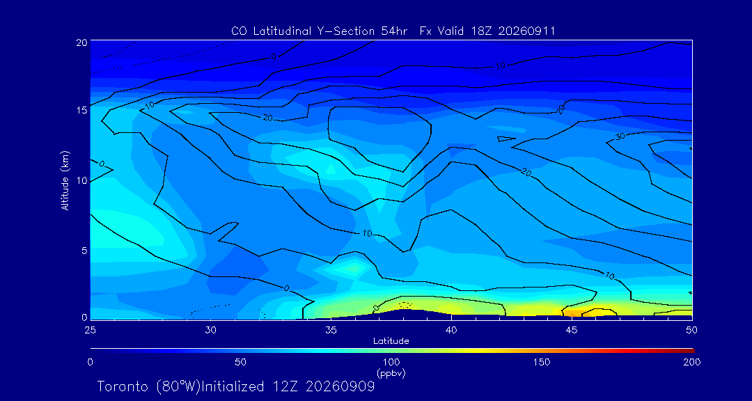The height and width of the screenshot is (401, 752).
Task: Click the colorbar at 100 ppbv
Action: [x=392, y=351]
